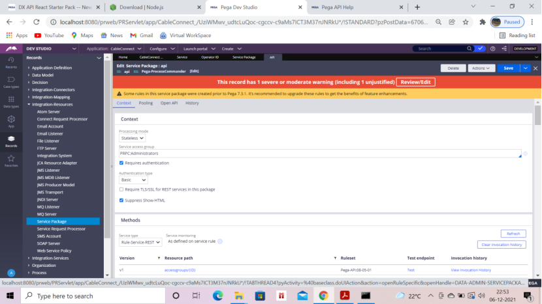Open Authentication type Basic dropdown
This screenshot has height=304, width=542.
click(x=133, y=180)
